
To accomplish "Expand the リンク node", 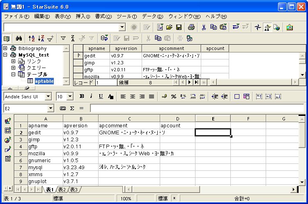I will [x=13, y=61].
